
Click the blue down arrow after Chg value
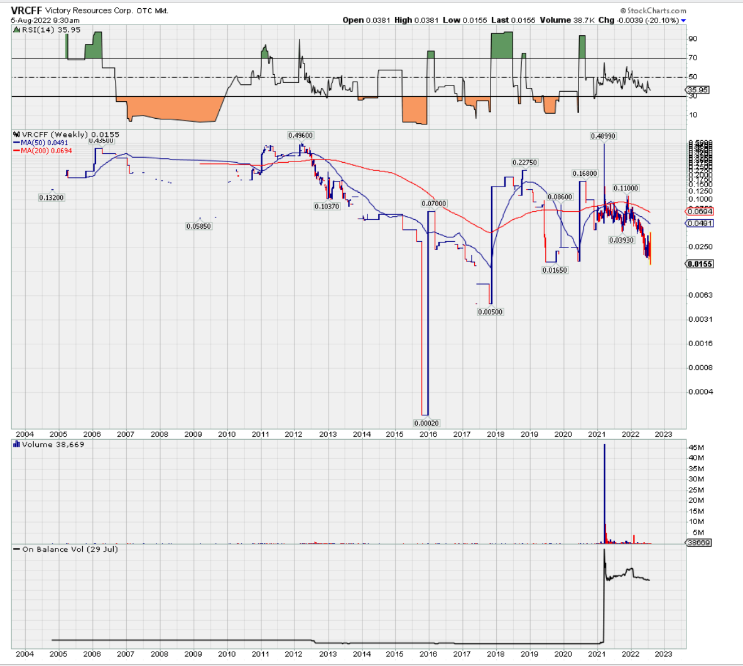point(683,20)
